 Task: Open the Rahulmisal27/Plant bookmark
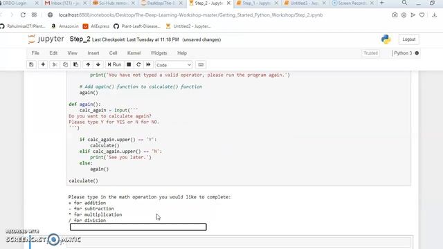tap(23, 26)
